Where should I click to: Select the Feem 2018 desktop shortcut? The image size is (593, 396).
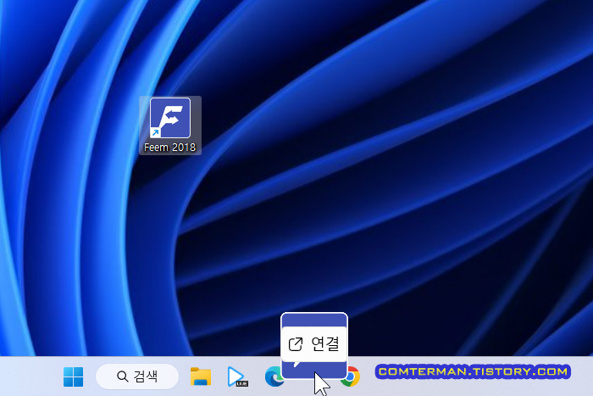click(169, 125)
